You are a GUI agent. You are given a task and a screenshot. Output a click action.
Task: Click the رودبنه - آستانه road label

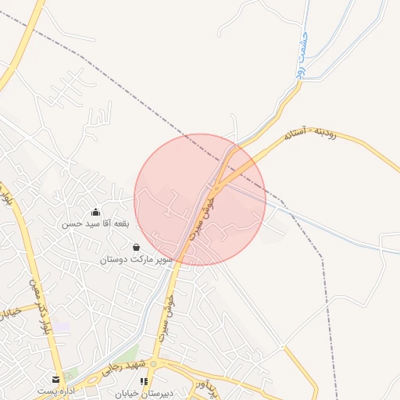[310, 134]
